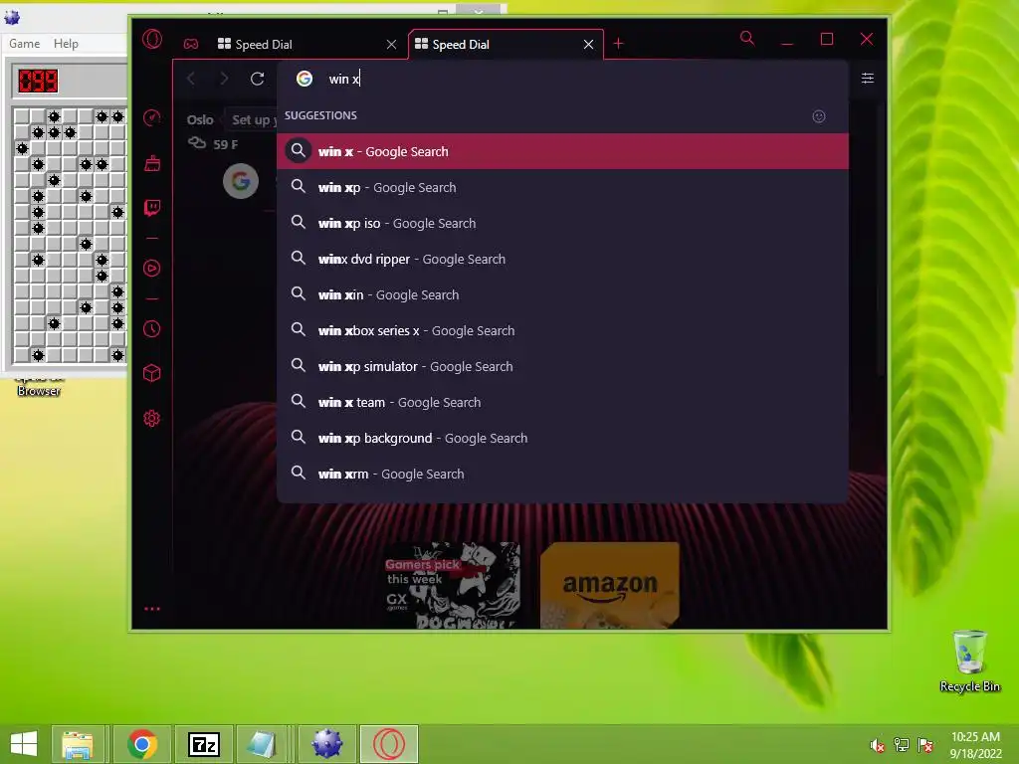Click Minesweeper mine counter showing 099
1019x764 pixels.
pyautogui.click(x=38, y=82)
